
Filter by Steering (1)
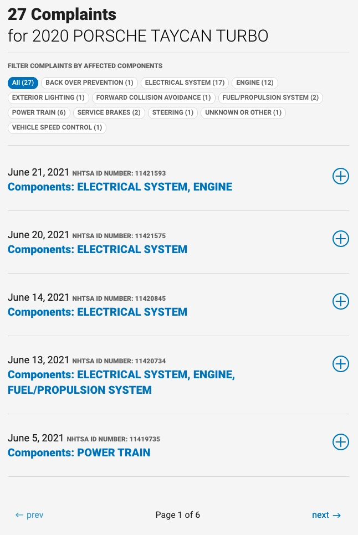click(x=173, y=112)
